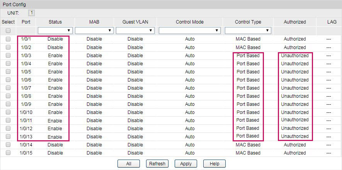Select UNIT 1 tab
342x170 pixels.
coord(32,13)
